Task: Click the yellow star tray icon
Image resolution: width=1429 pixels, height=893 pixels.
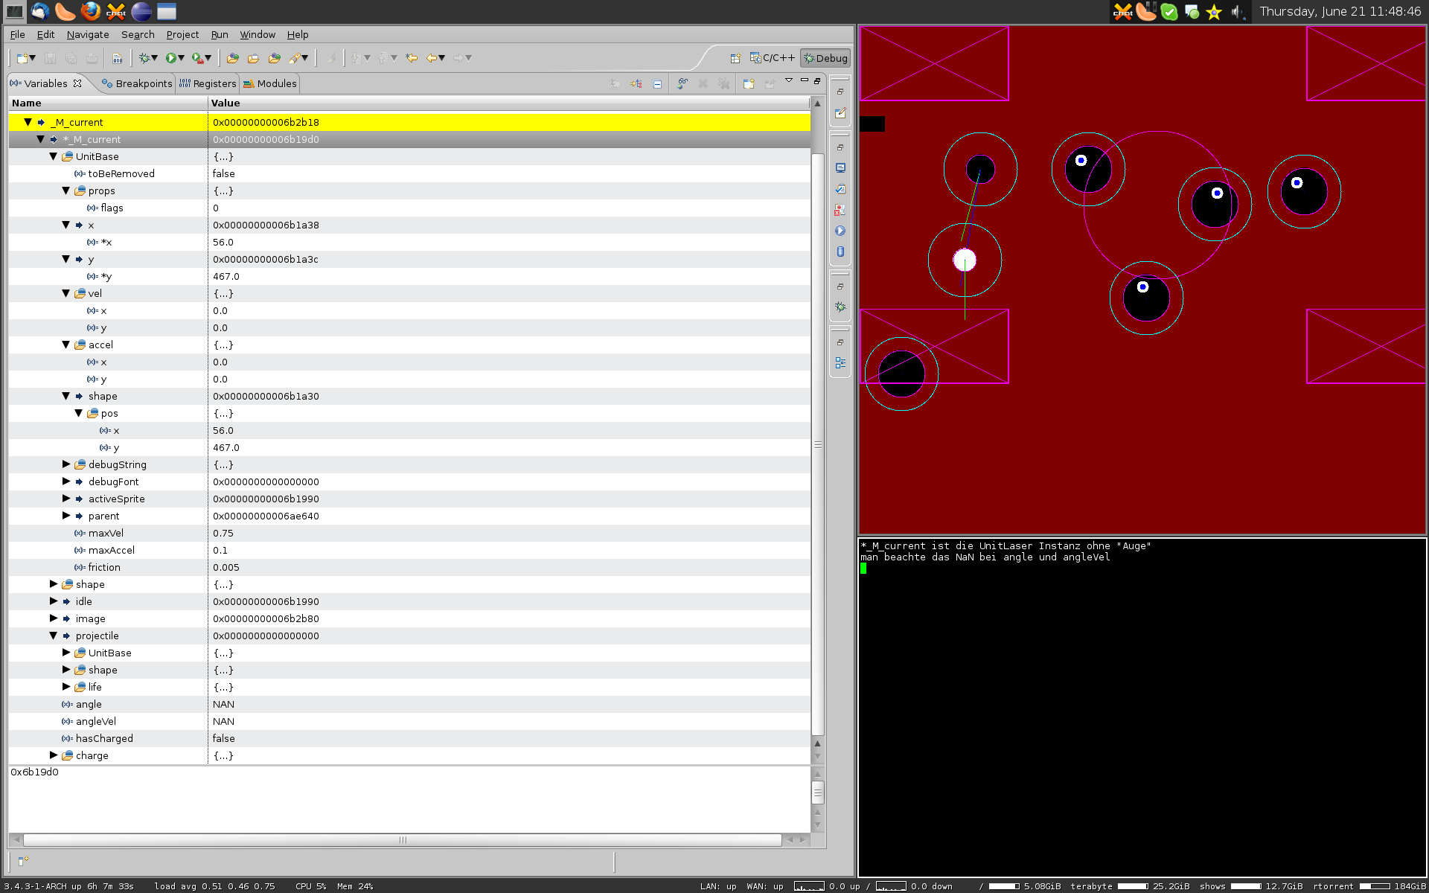Action: click(1214, 12)
